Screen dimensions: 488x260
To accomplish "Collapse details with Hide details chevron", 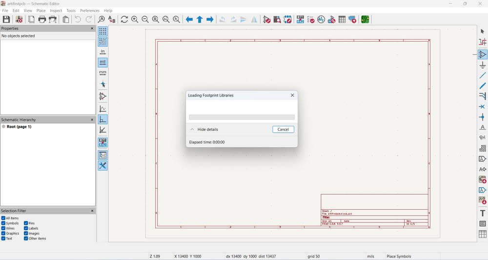I will tap(192, 129).
